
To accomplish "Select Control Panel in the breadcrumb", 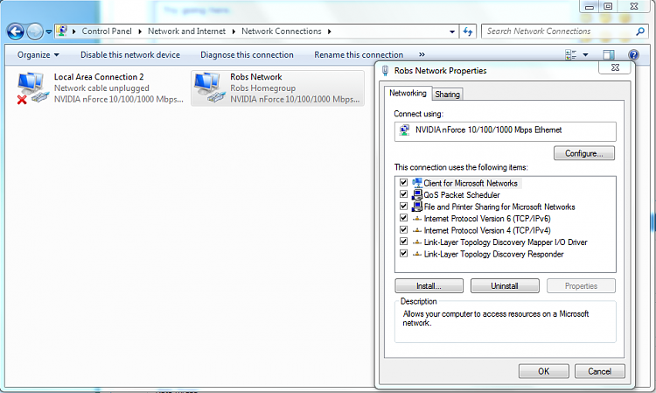I will pos(107,32).
